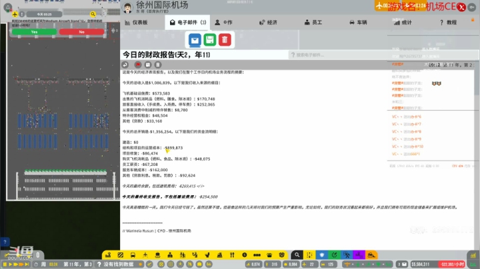480x269 pixels.
Task: Open the three-dots more build menu
Action: (x=257, y=255)
